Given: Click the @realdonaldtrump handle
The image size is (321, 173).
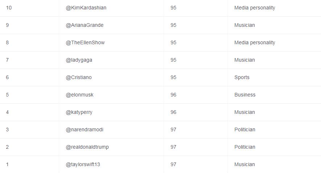Looking at the screenshot, I should click(x=87, y=147).
